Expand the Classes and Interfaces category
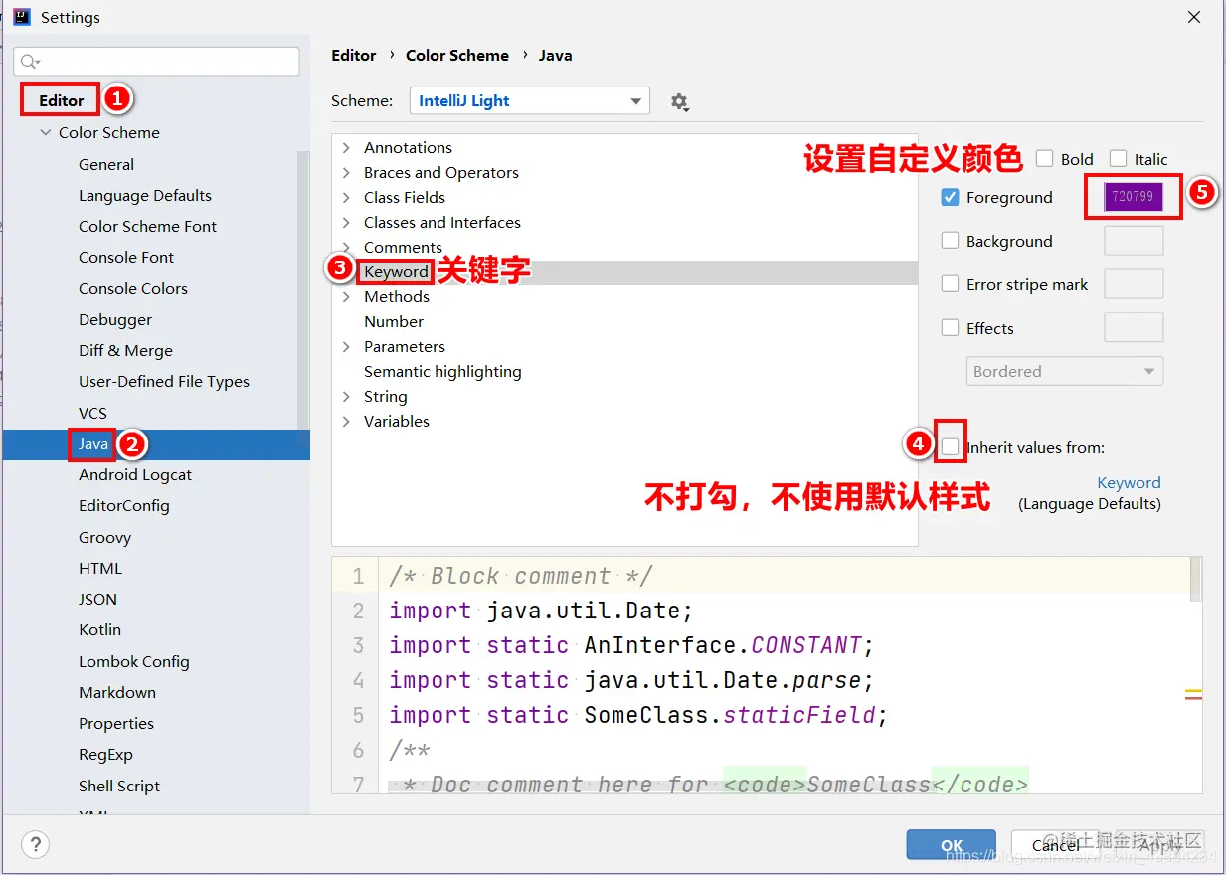The height and width of the screenshot is (875, 1226). point(346,222)
